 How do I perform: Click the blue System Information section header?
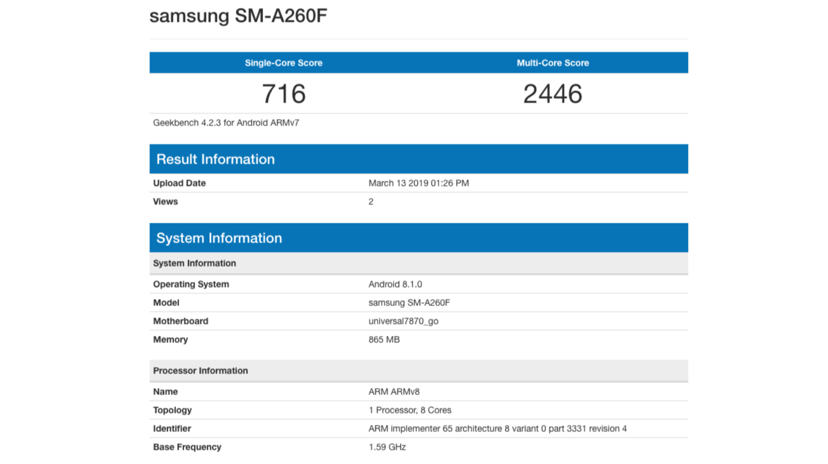(219, 238)
